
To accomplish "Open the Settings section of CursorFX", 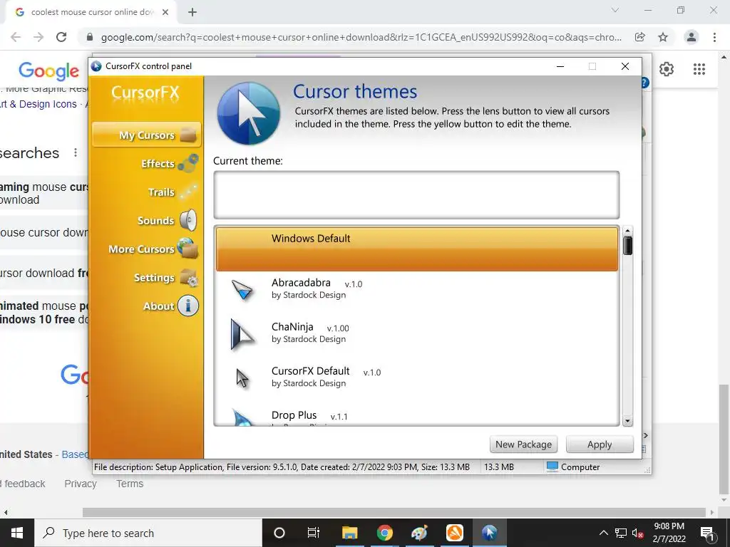I will pos(165,278).
